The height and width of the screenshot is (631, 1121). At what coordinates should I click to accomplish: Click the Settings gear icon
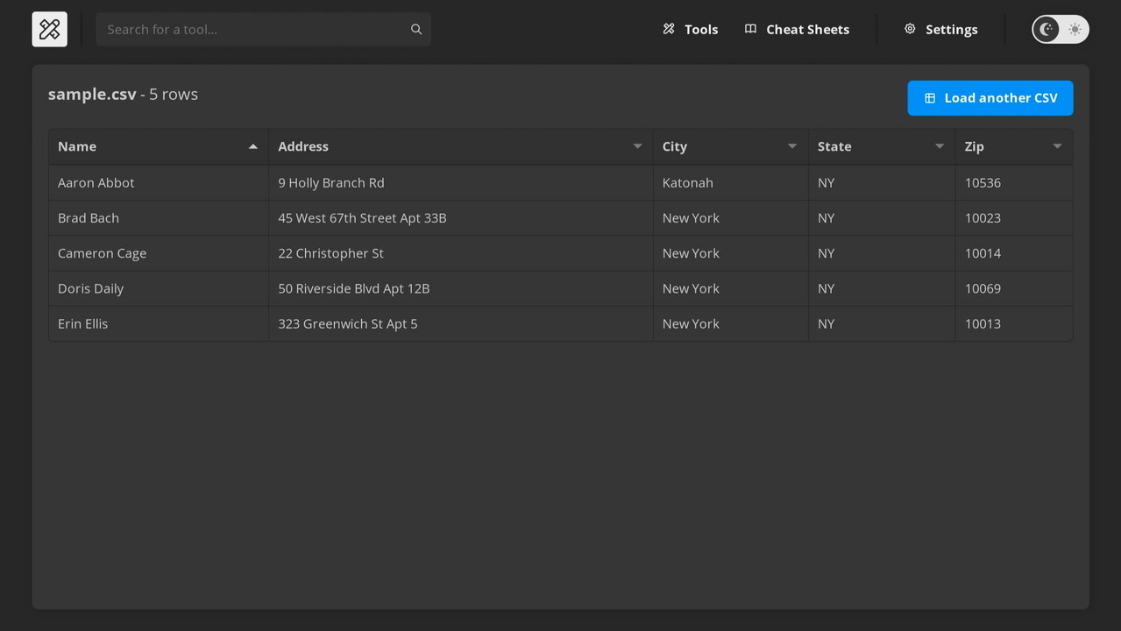point(910,29)
